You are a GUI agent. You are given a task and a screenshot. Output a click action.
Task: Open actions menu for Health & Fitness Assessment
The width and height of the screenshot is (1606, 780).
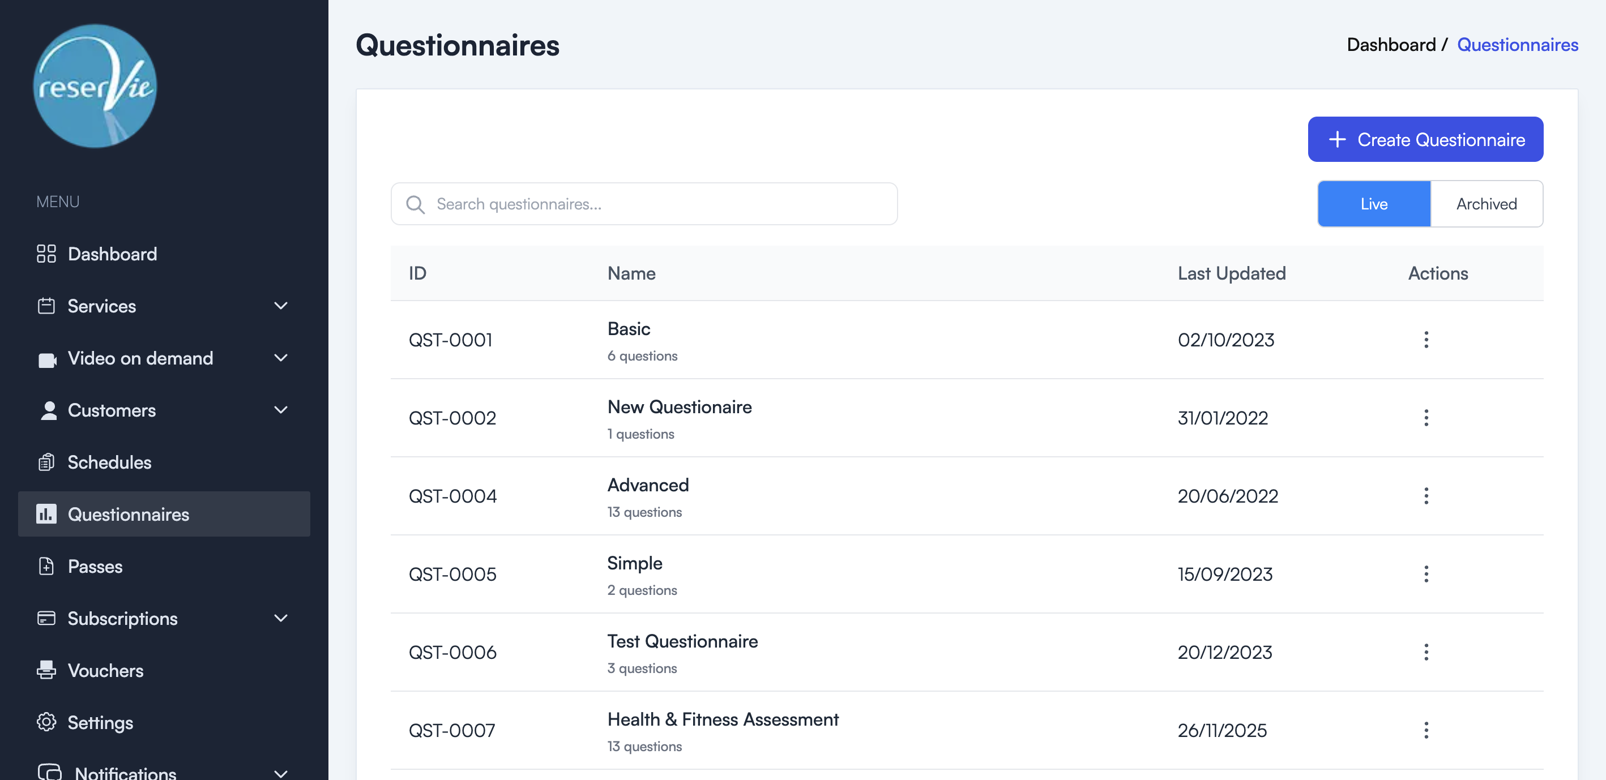coord(1426,730)
